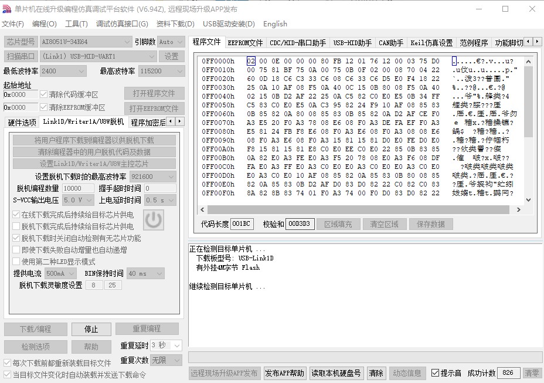Click right arrow of hardware options tabs

coord(179,121)
